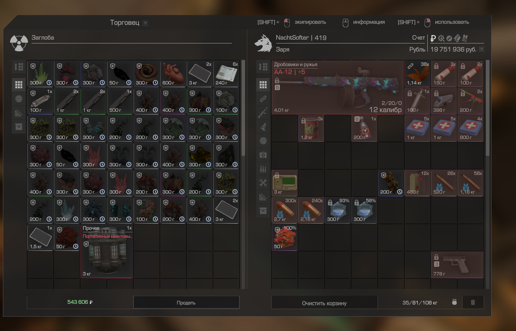516x331 pixels.
Task: Show all player items with grid filter
Action: [263, 85]
